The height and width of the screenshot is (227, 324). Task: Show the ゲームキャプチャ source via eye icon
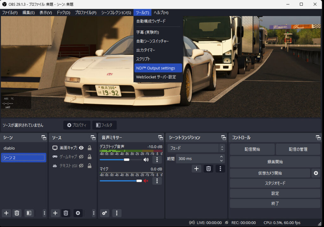click(x=81, y=157)
